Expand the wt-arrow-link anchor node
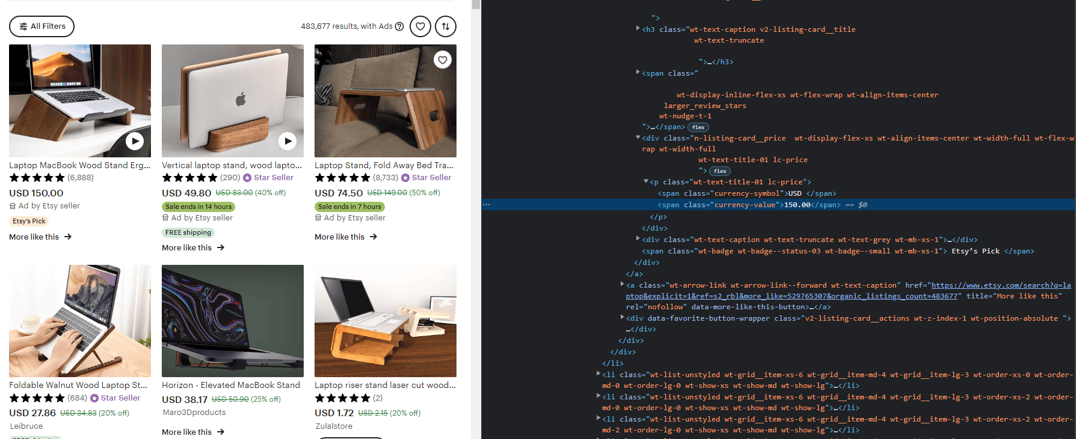This screenshot has height=439, width=1076. click(x=622, y=284)
